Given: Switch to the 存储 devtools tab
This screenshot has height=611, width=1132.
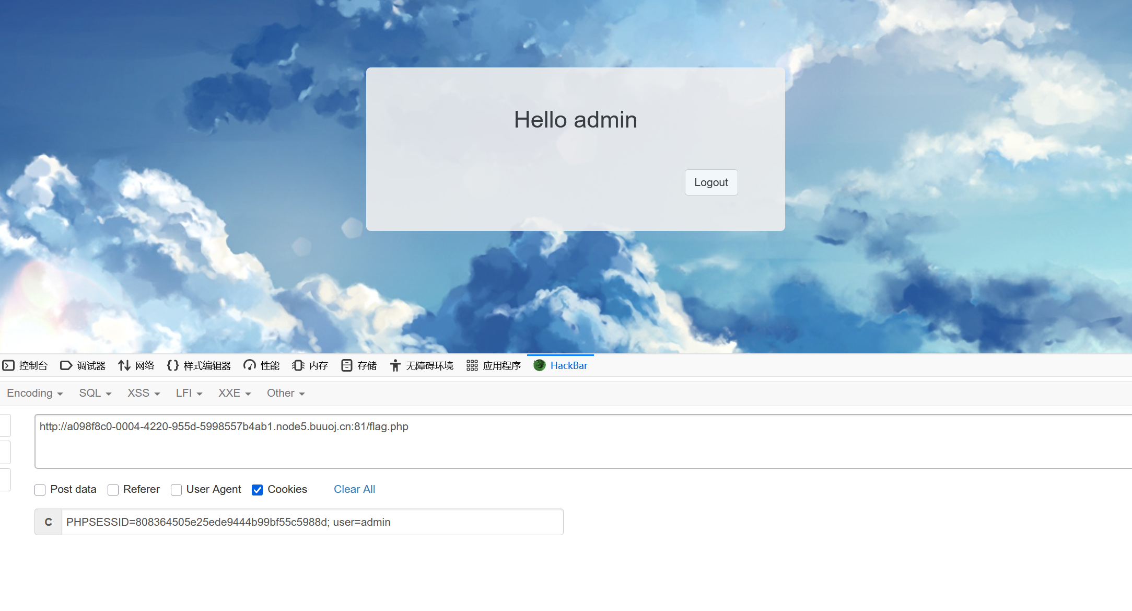Looking at the screenshot, I should pos(359,365).
